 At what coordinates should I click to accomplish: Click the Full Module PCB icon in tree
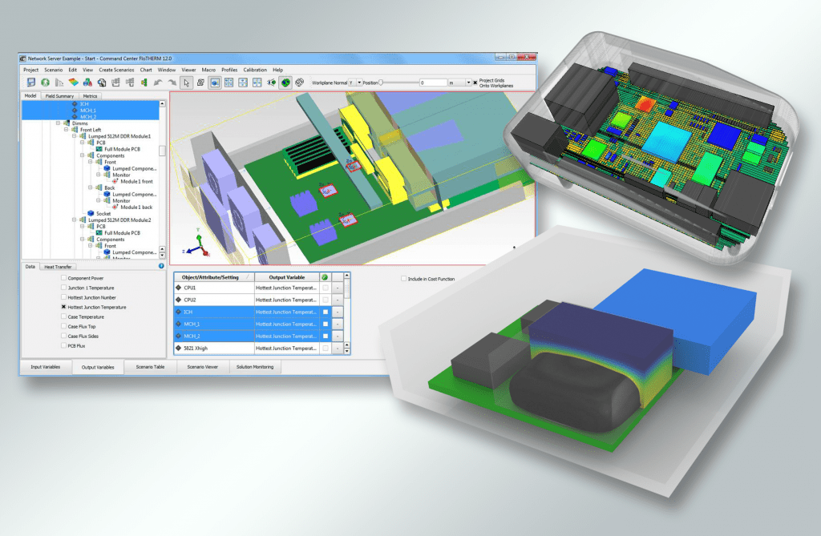tap(99, 149)
